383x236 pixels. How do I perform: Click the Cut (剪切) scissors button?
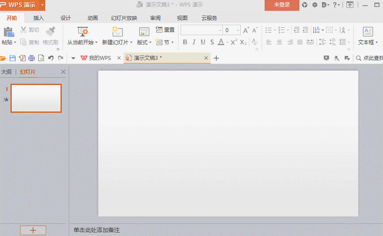30,29
